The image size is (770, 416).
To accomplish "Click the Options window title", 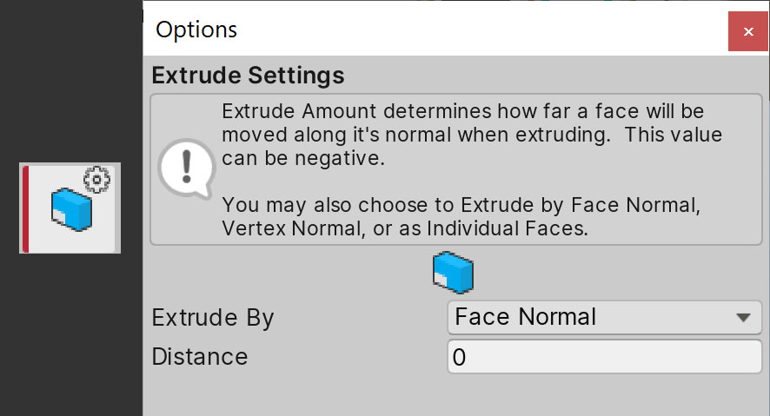I will coord(196,30).
